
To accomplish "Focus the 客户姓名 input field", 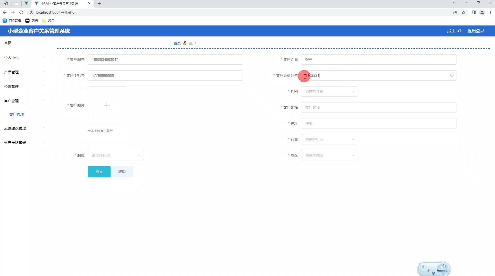I will pyautogui.click(x=378, y=59).
